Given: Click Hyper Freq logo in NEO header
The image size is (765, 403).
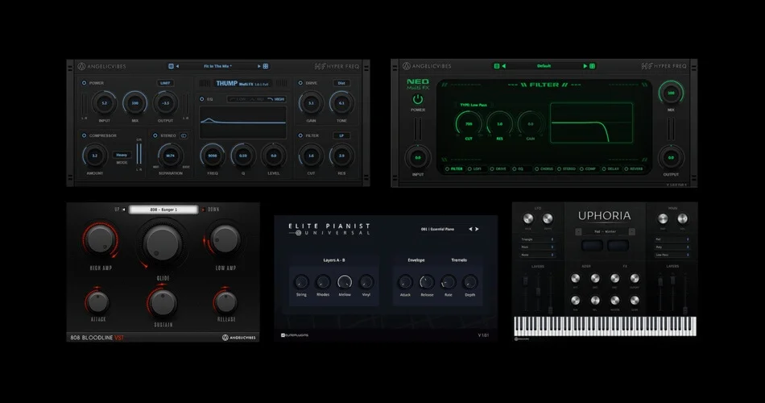Looking at the screenshot, I should 664,66.
